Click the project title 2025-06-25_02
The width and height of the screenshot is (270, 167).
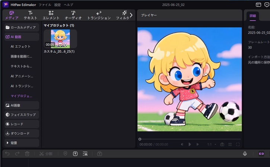173,5
